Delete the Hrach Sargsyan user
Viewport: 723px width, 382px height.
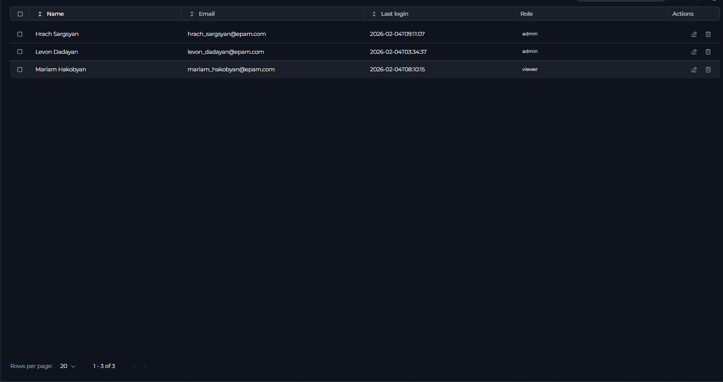[708, 34]
